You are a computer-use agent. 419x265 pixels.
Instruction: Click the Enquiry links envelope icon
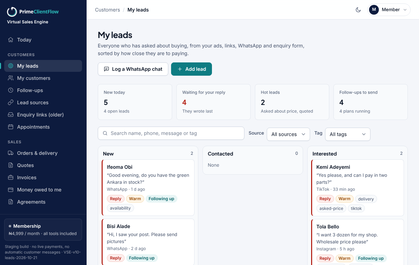[x=11, y=115]
